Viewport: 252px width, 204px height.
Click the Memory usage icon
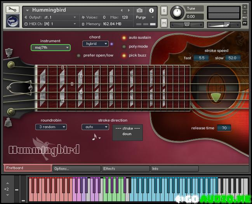coord(83,24)
